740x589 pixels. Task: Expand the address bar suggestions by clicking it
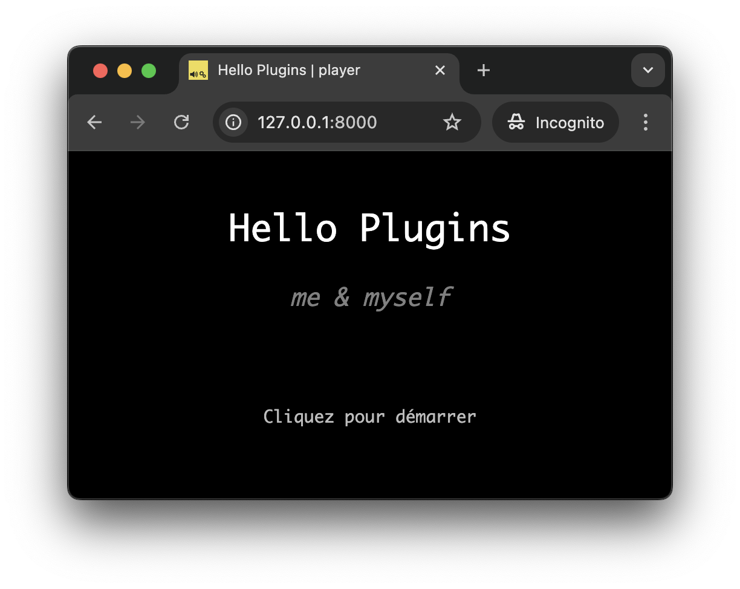pyautogui.click(x=339, y=122)
